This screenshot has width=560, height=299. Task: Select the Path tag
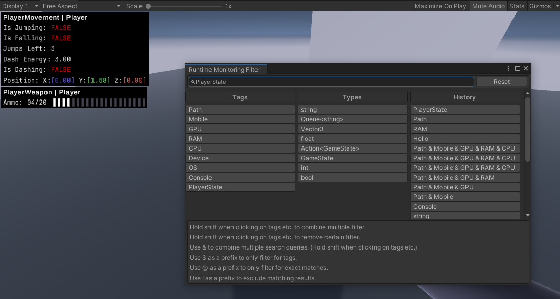(x=240, y=110)
